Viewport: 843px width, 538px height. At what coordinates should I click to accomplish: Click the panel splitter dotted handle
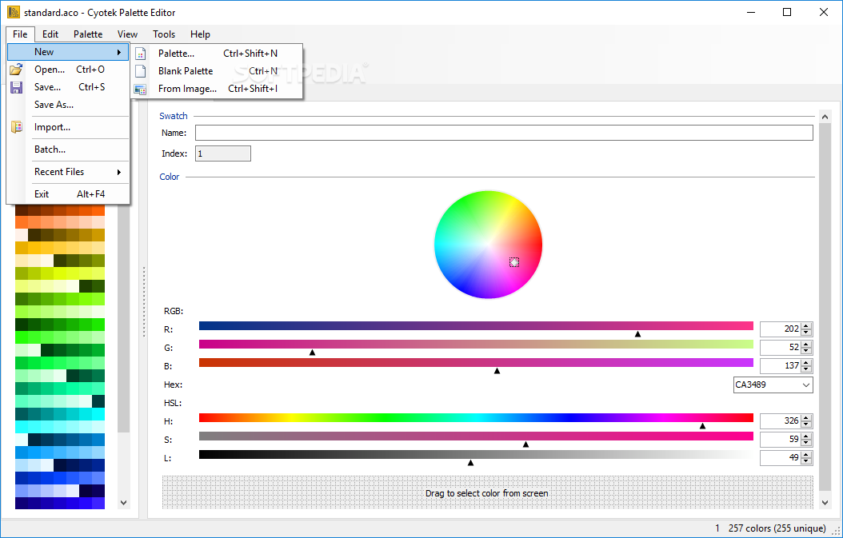coord(143,302)
